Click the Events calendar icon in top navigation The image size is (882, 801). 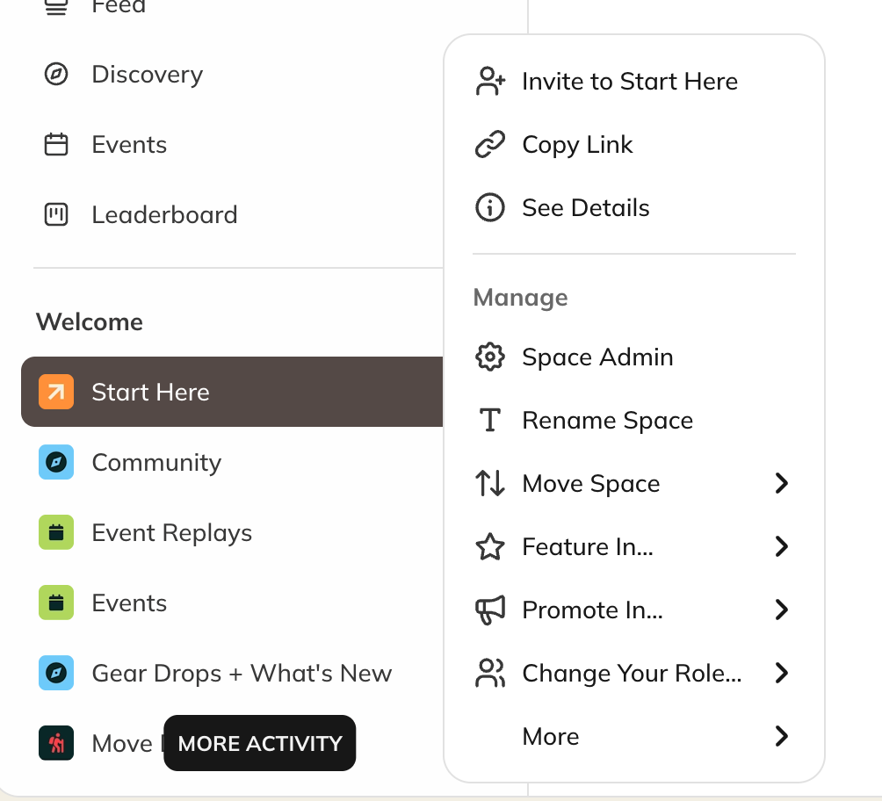(56, 145)
